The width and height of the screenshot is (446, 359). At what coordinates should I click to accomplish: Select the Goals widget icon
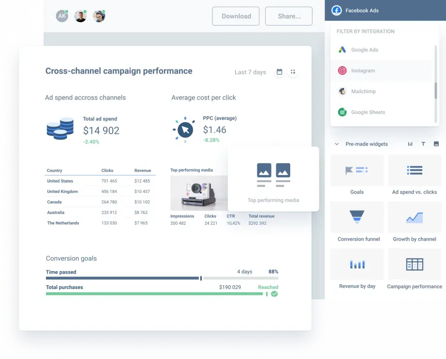pyautogui.click(x=357, y=170)
